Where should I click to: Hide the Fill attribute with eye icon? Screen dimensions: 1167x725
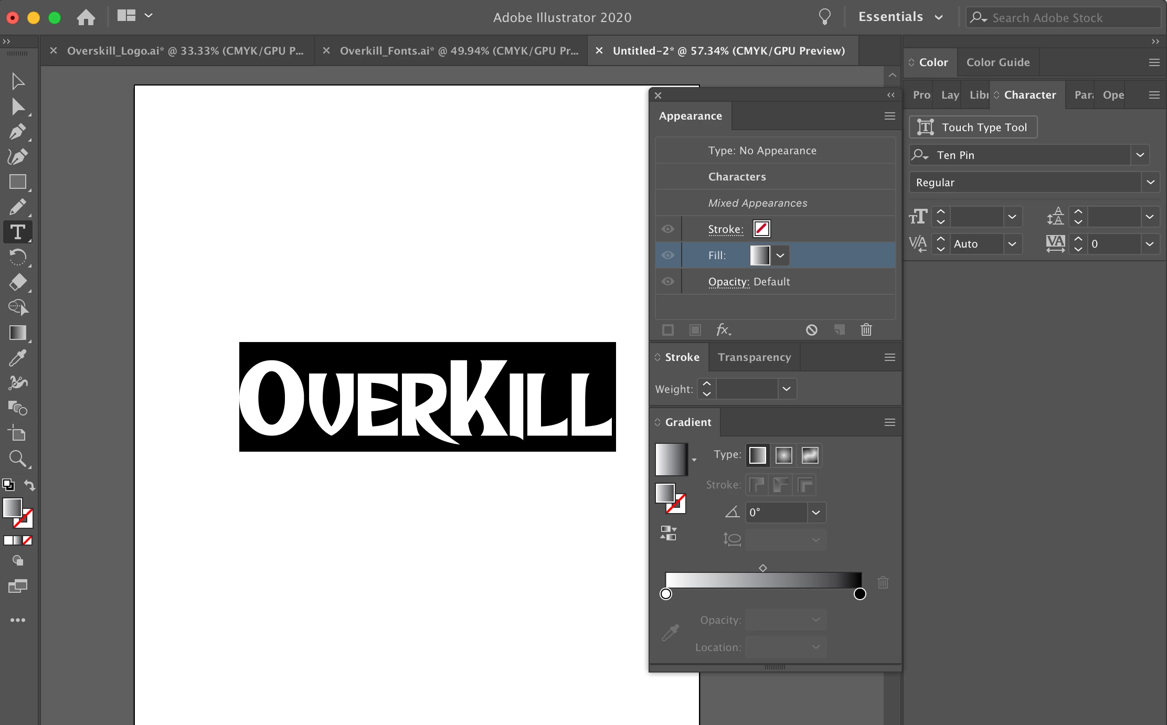(667, 255)
